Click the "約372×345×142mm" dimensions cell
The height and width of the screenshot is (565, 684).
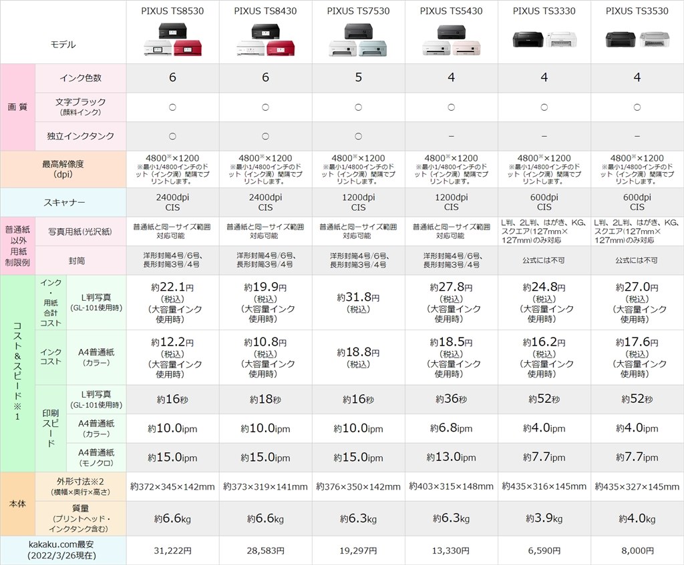pos(172,486)
